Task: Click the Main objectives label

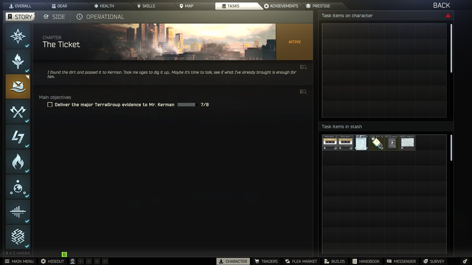Action: pyautogui.click(x=55, y=97)
